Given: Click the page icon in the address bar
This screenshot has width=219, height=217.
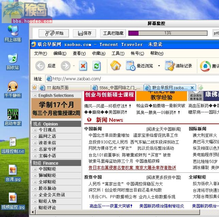Looking at the screenshot, I should point(49,79).
